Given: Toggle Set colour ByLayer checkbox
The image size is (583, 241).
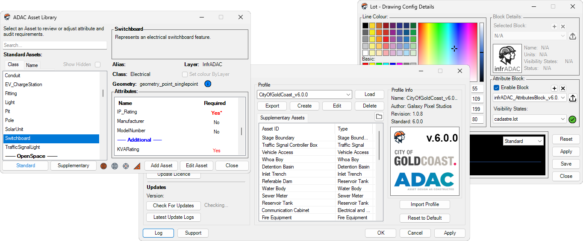Looking at the screenshot, I should click(185, 74).
